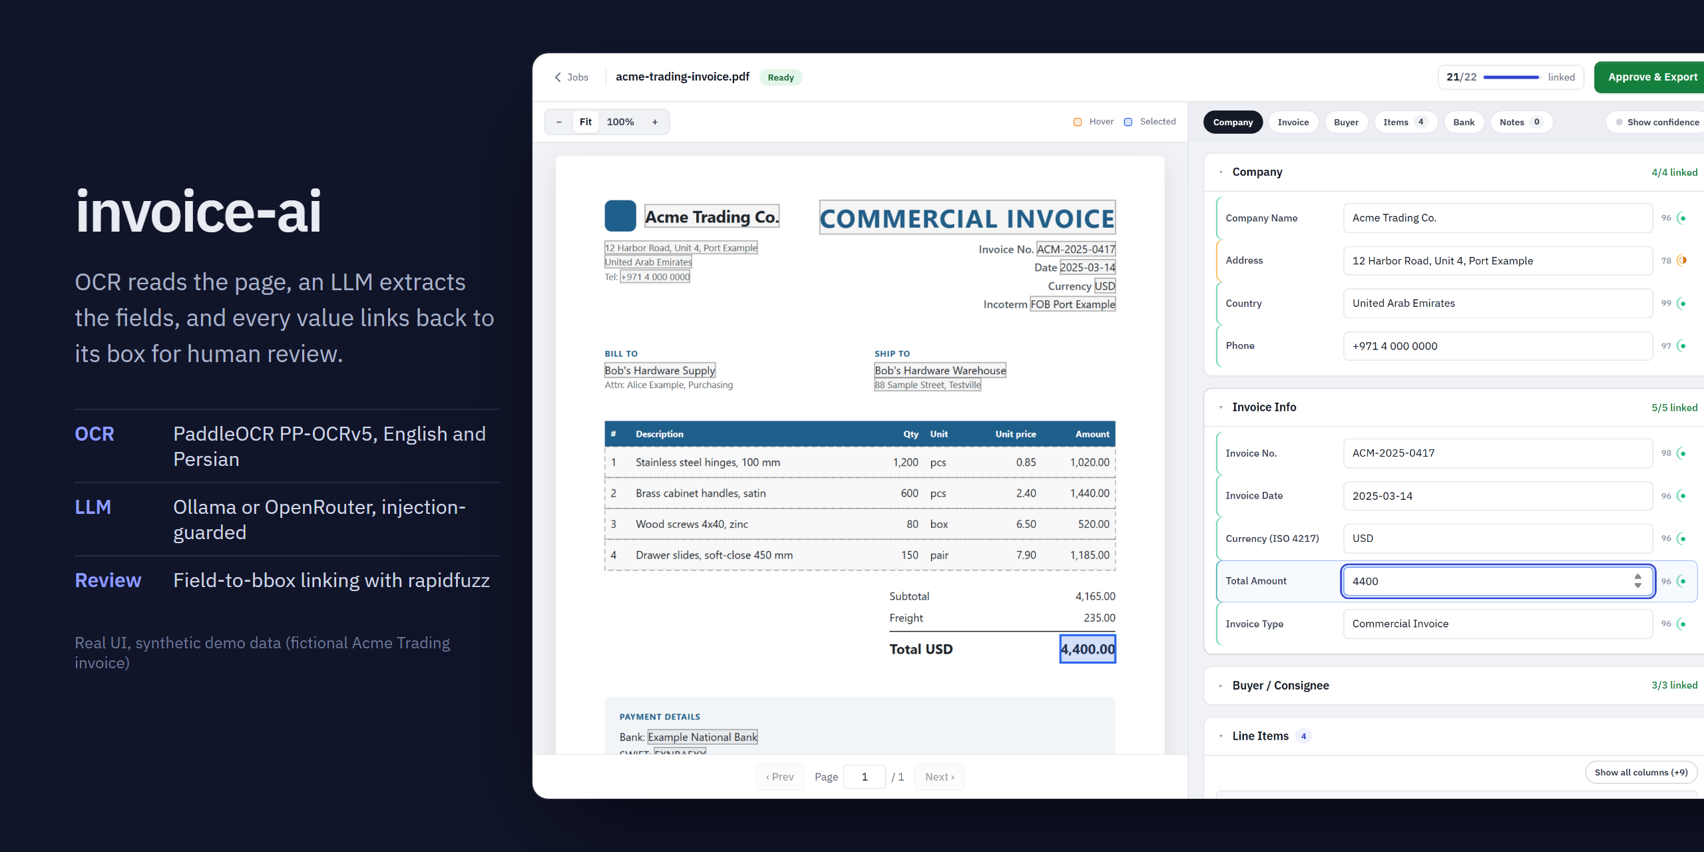Click Show all columns (+9)

(x=1641, y=772)
